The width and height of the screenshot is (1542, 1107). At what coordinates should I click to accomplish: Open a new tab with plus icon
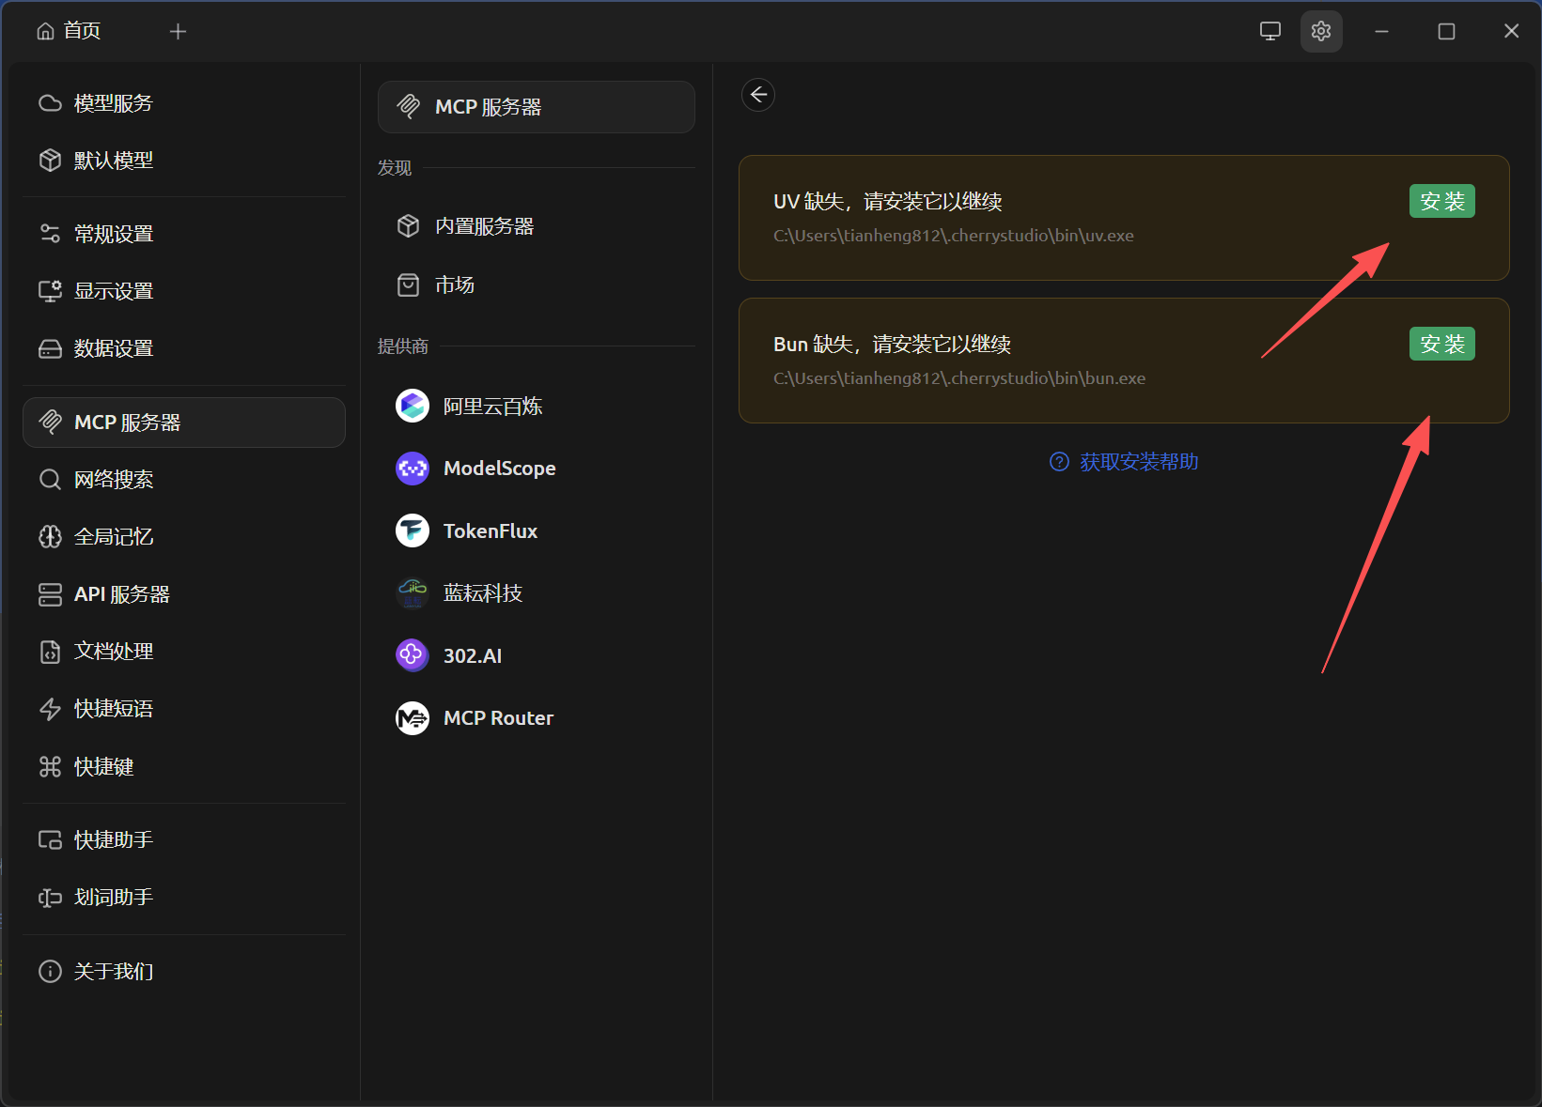click(x=178, y=31)
